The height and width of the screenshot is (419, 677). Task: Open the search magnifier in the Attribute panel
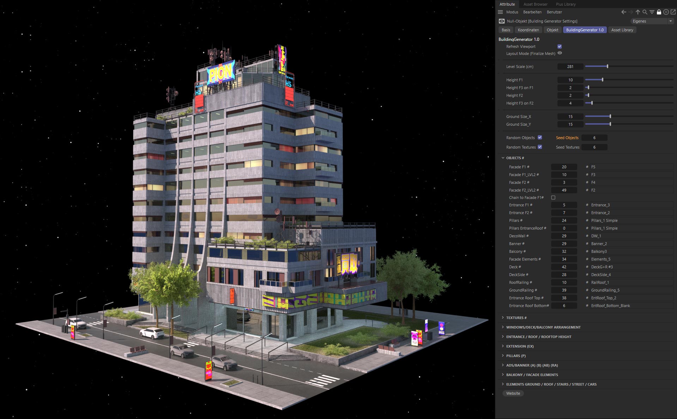coord(645,12)
